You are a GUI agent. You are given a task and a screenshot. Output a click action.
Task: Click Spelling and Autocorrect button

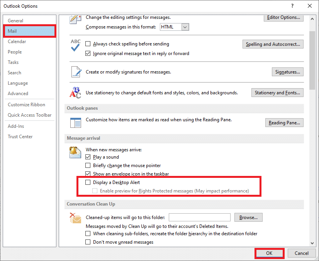pos(273,44)
